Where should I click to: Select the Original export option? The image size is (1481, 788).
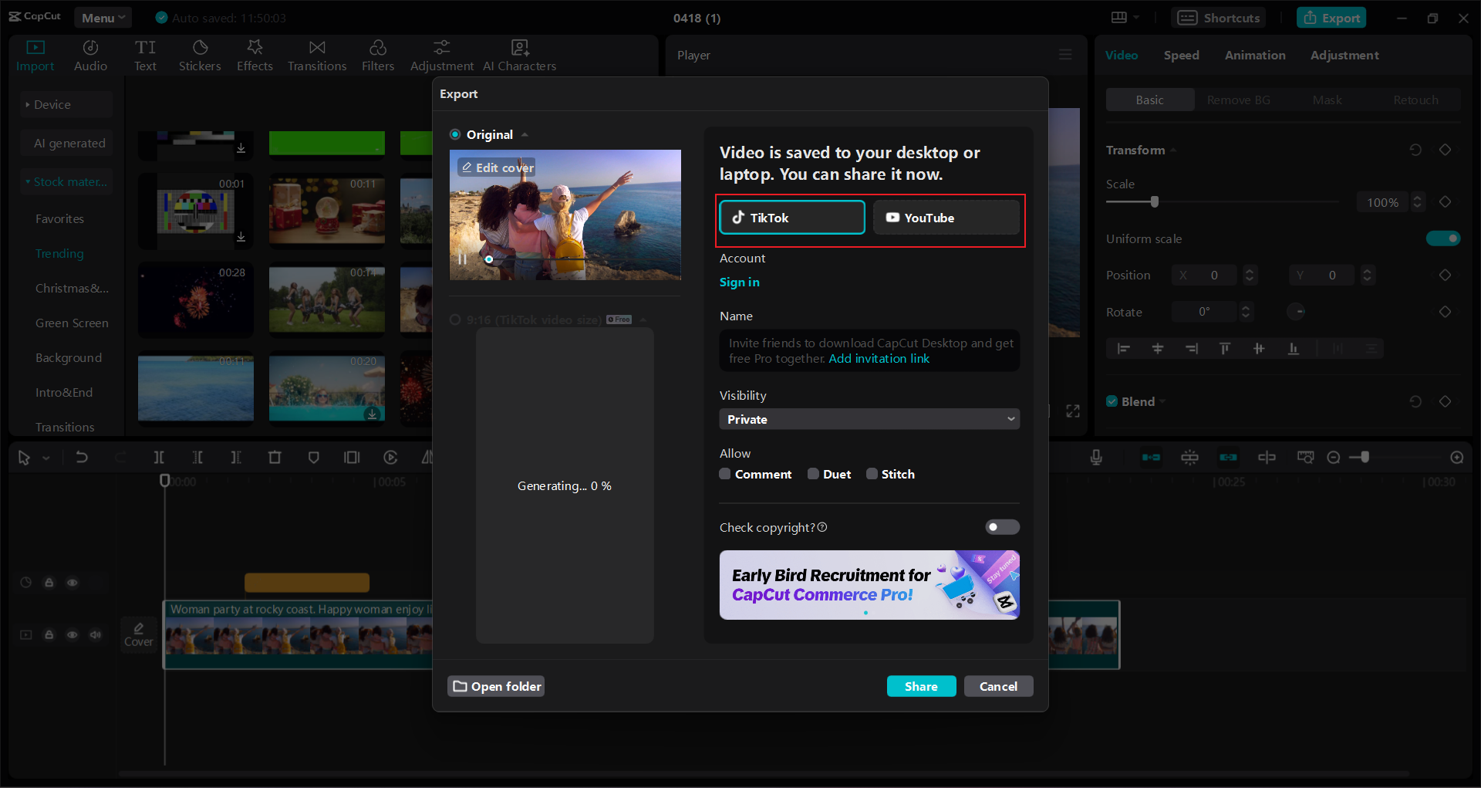click(x=455, y=134)
